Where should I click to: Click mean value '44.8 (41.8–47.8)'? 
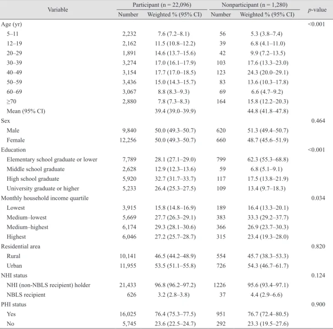[268, 111]
